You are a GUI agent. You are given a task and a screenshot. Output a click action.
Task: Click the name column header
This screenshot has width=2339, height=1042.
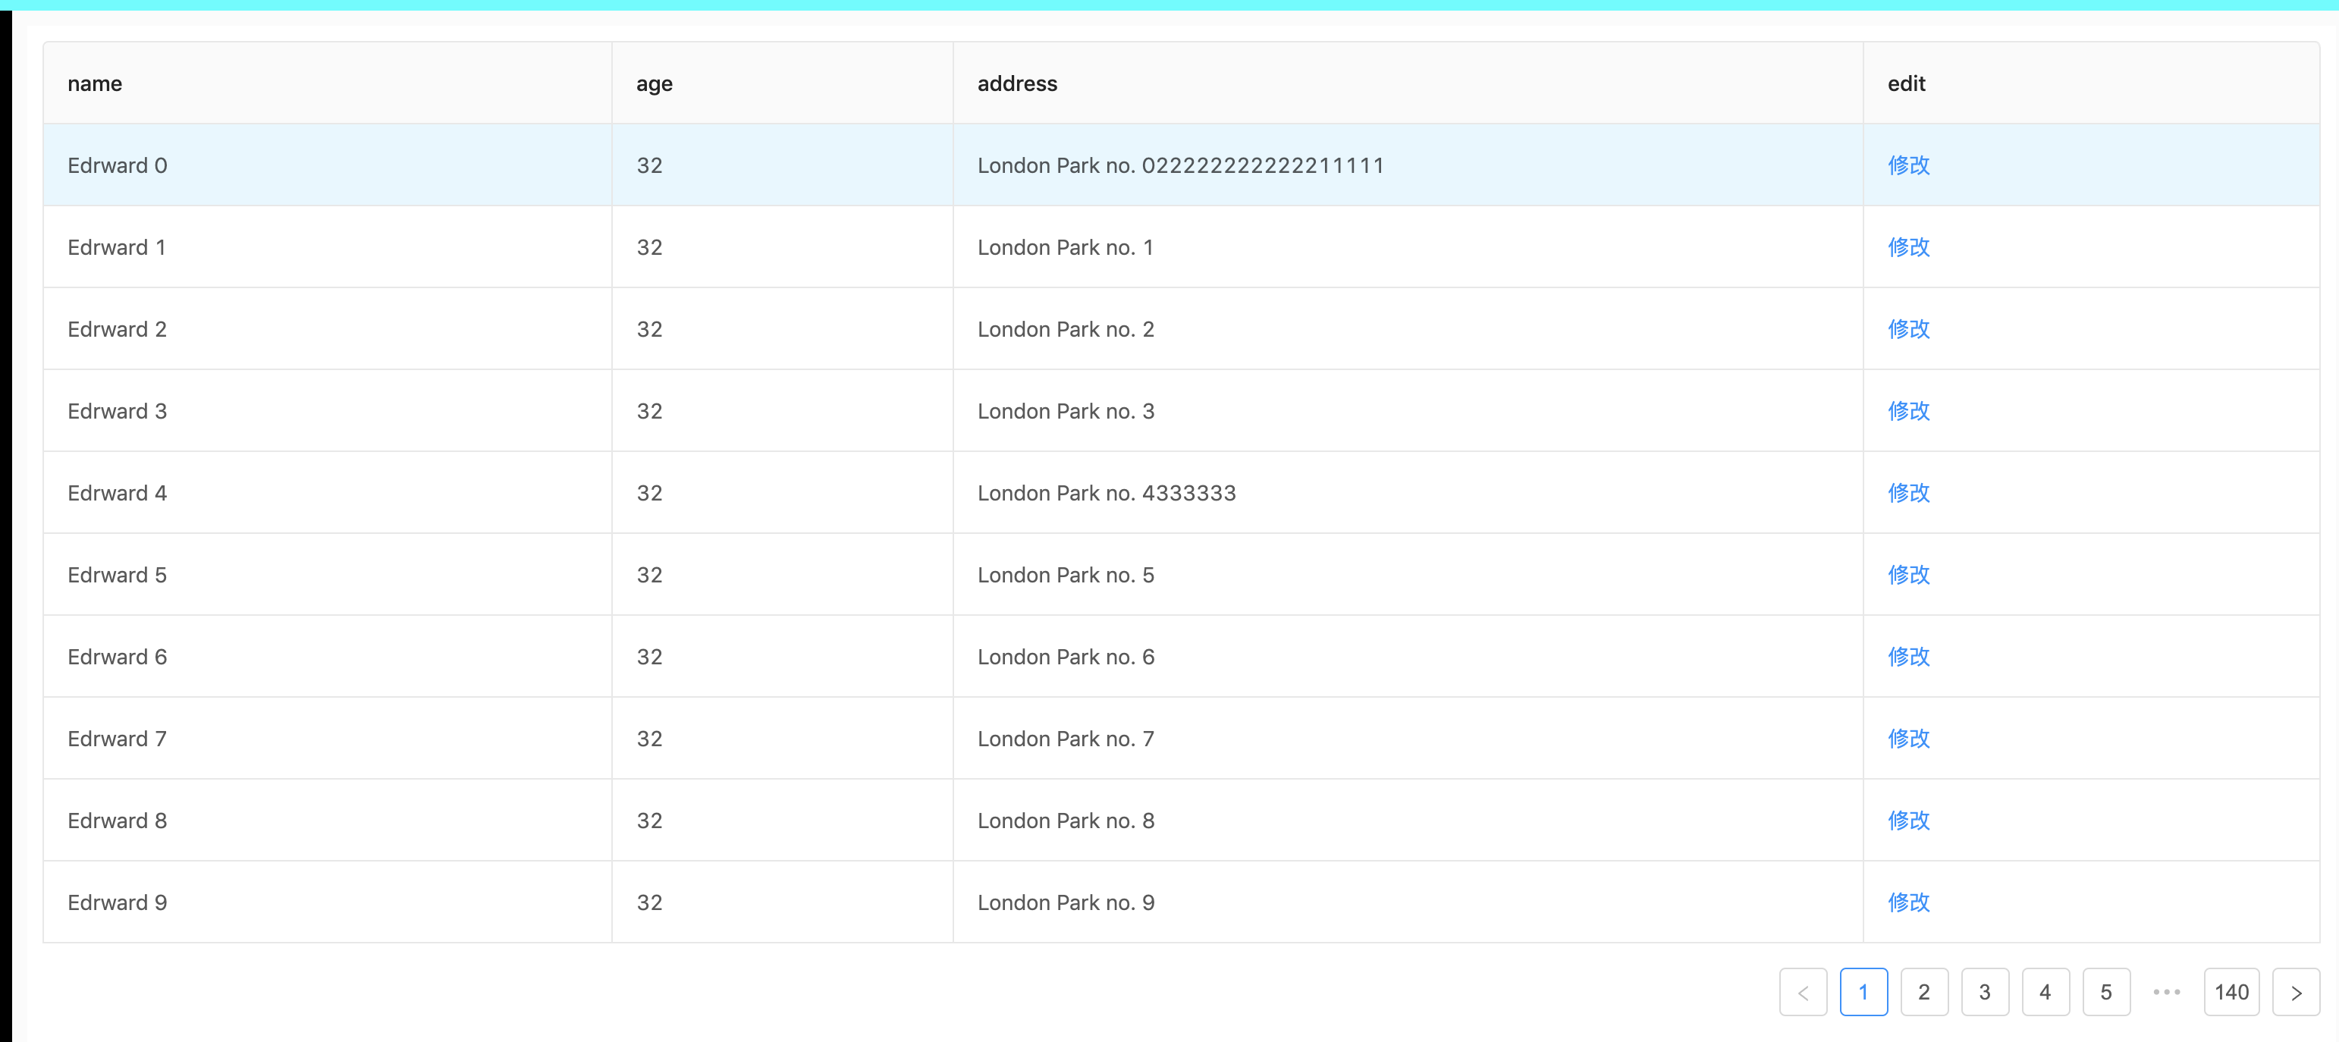(x=95, y=83)
